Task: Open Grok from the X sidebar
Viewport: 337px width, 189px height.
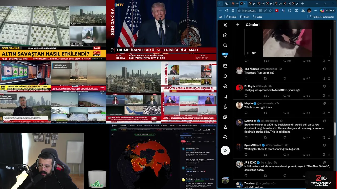Action: [x=225, y=76]
